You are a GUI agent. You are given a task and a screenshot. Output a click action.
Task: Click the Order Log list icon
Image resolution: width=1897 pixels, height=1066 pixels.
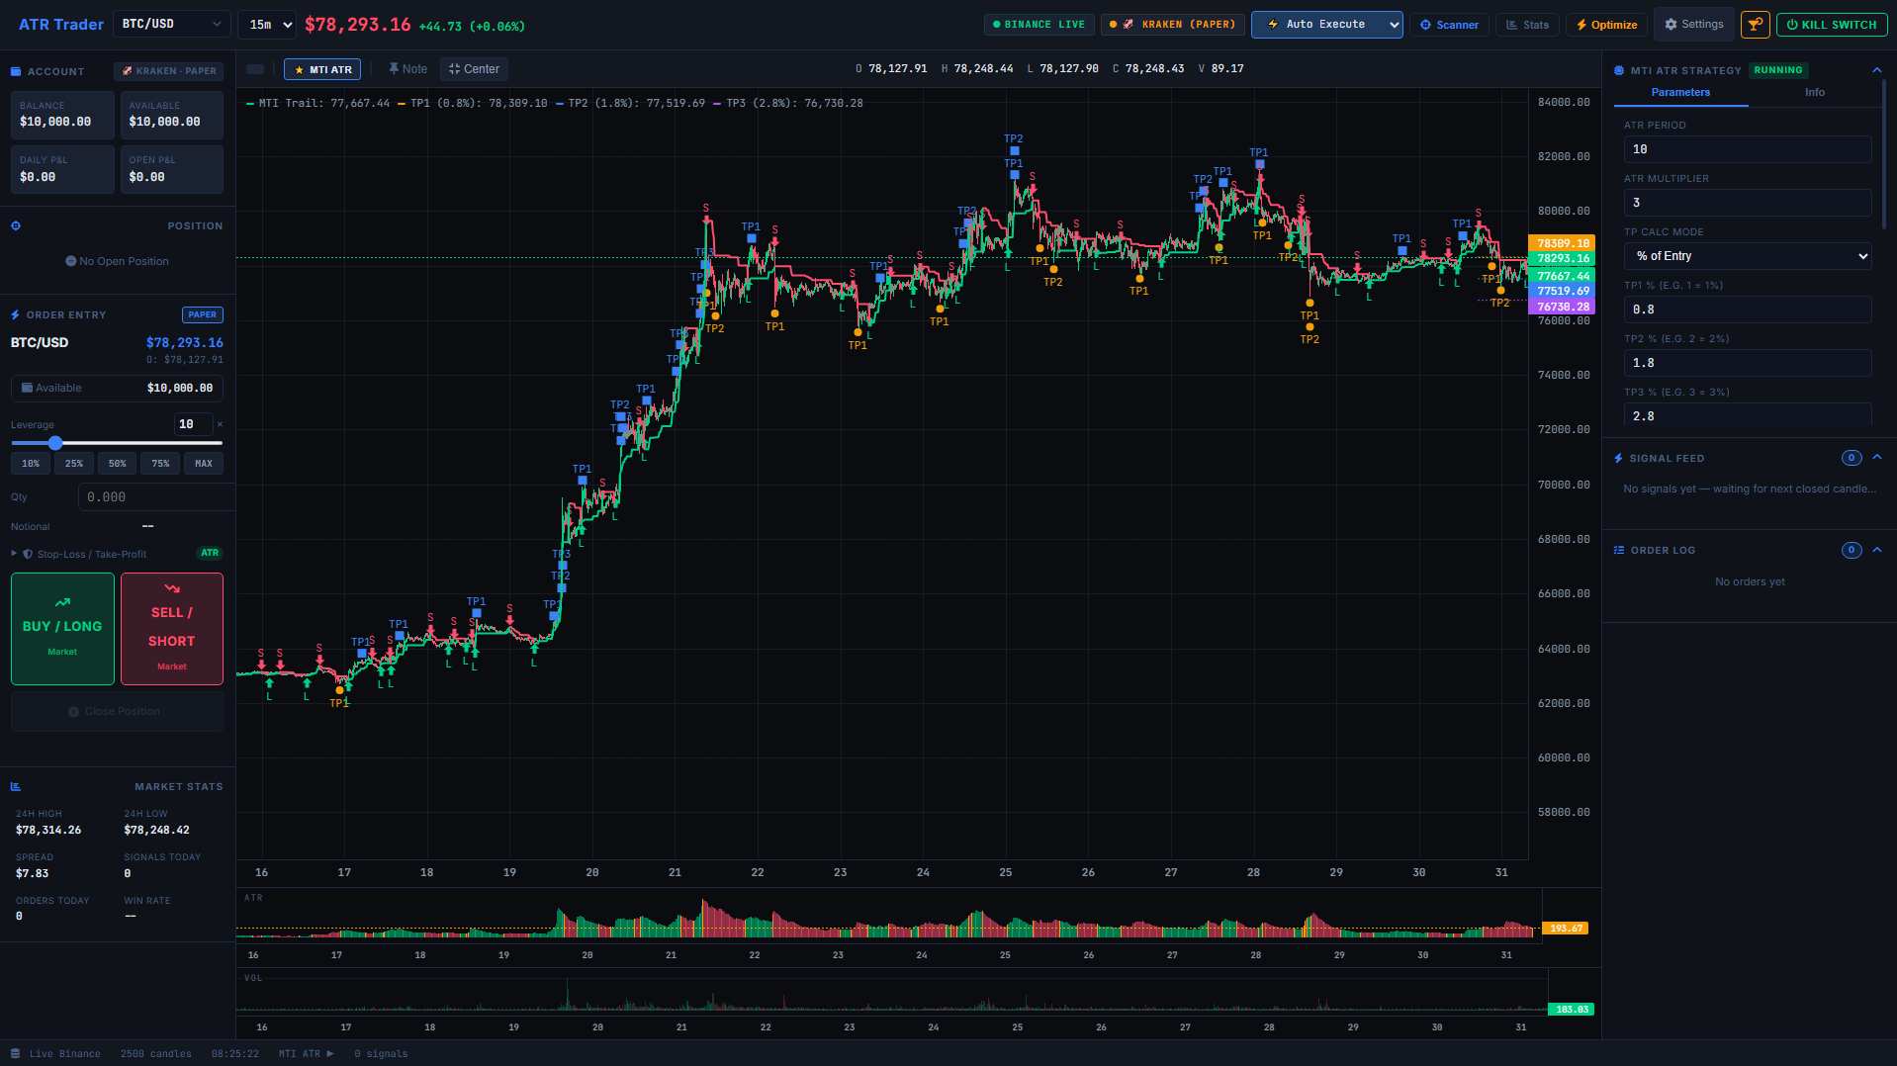click(x=1619, y=551)
